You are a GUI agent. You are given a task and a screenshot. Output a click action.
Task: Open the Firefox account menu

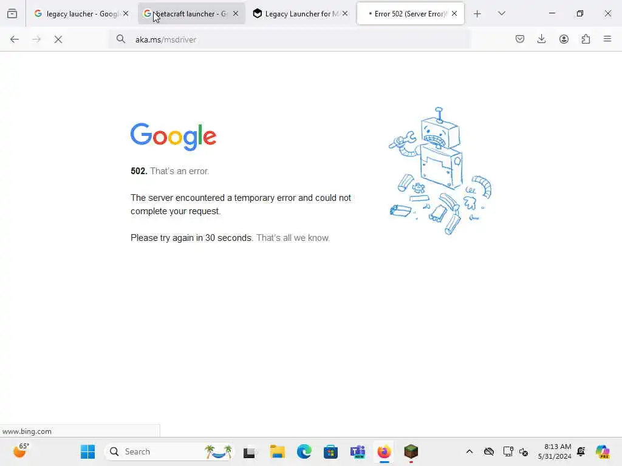point(564,39)
